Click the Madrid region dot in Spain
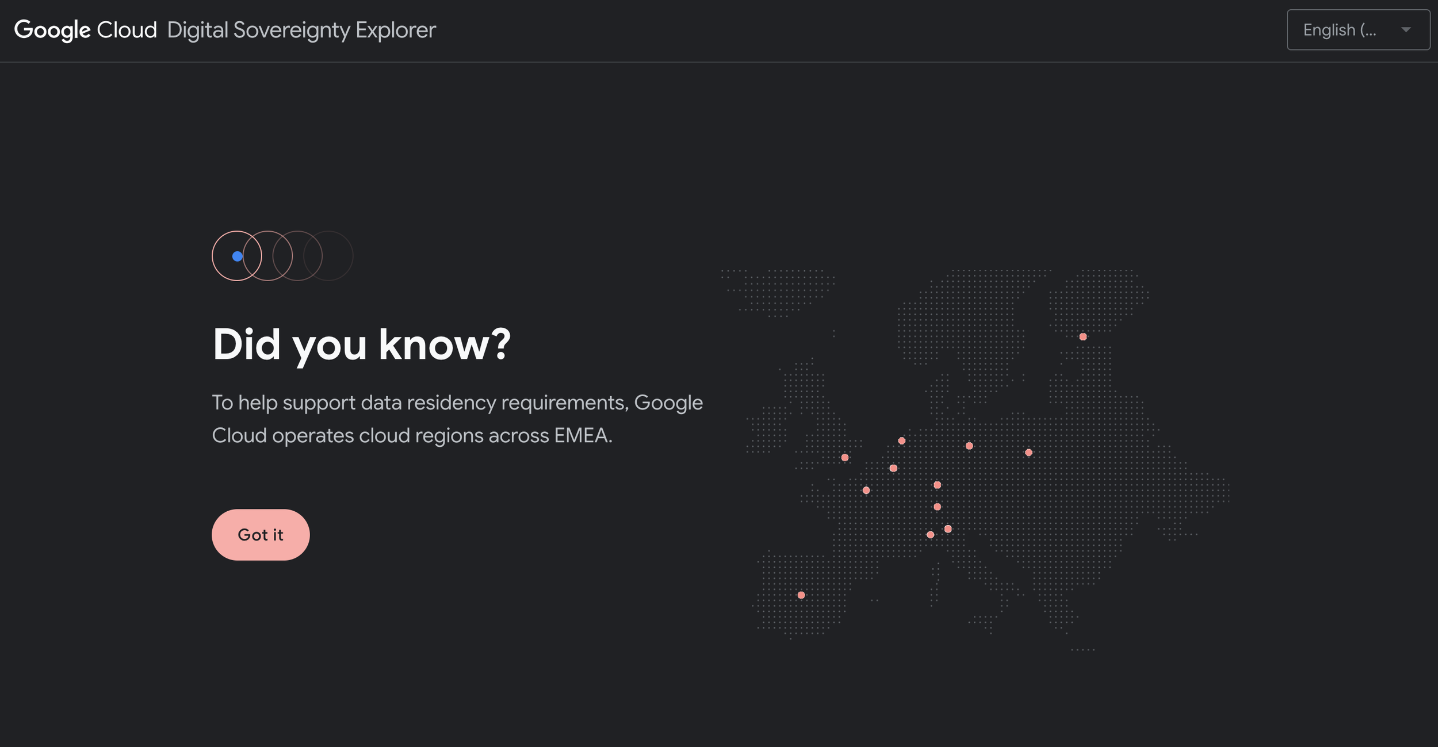This screenshot has width=1438, height=747. [801, 595]
